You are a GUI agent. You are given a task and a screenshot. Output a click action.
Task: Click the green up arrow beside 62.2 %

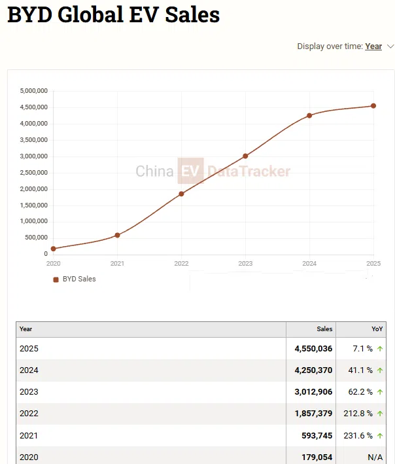380,392
